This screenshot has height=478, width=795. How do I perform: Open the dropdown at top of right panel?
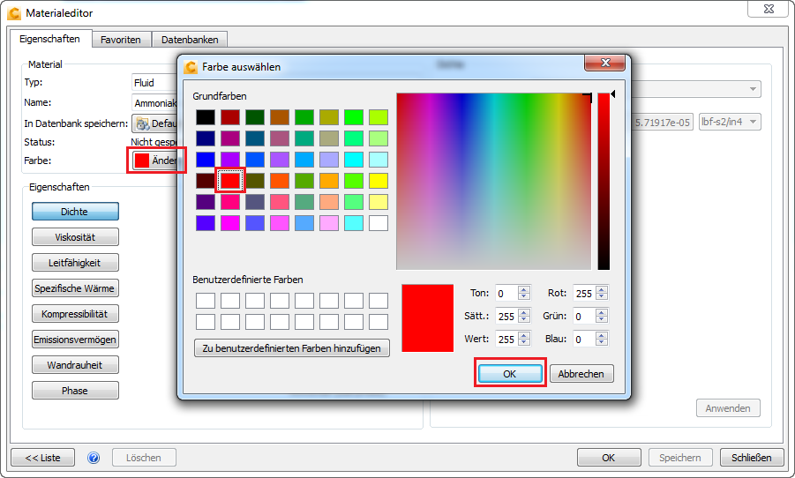(697, 89)
